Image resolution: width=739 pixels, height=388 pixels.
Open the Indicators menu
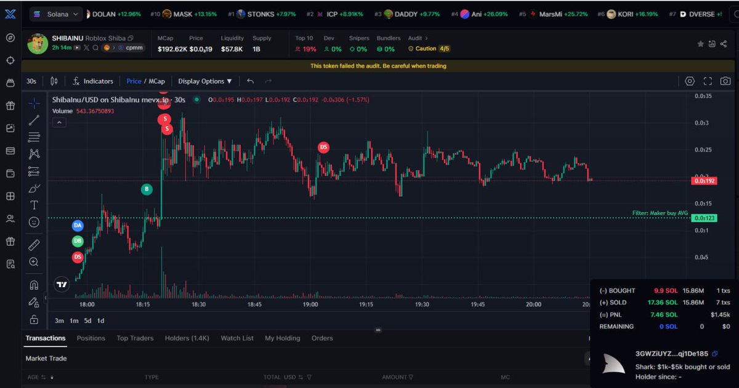(93, 81)
